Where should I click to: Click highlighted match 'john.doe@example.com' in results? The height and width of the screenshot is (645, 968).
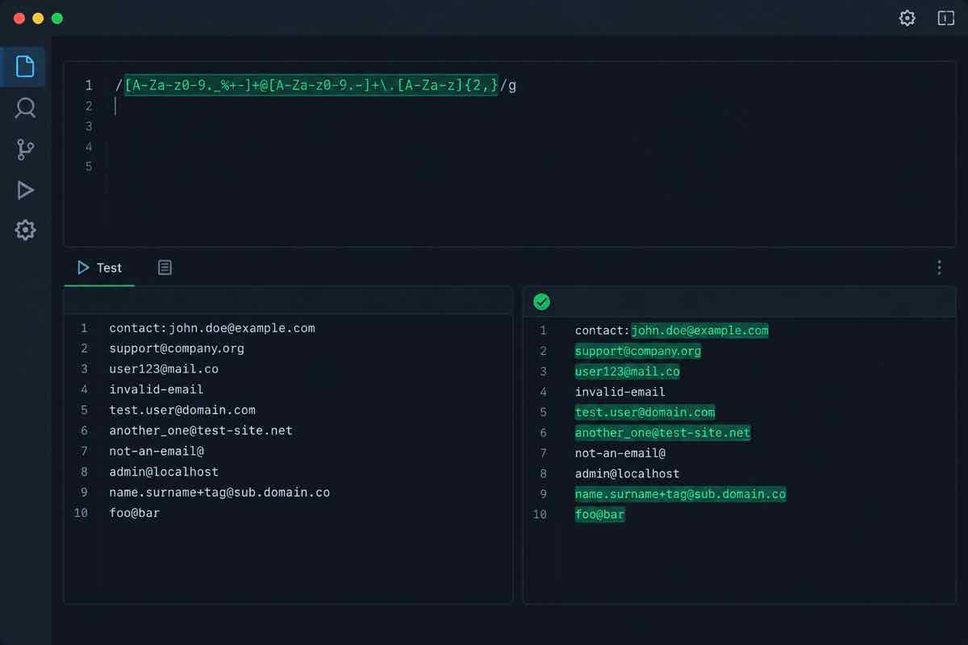[699, 331]
